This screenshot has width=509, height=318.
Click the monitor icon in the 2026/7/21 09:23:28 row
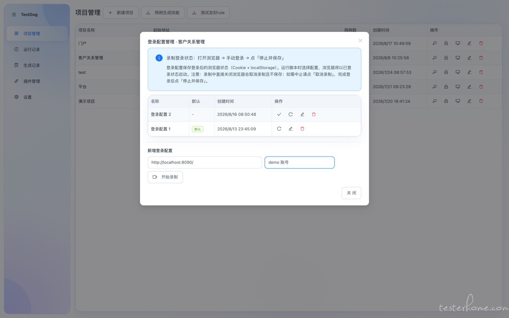coord(458,87)
